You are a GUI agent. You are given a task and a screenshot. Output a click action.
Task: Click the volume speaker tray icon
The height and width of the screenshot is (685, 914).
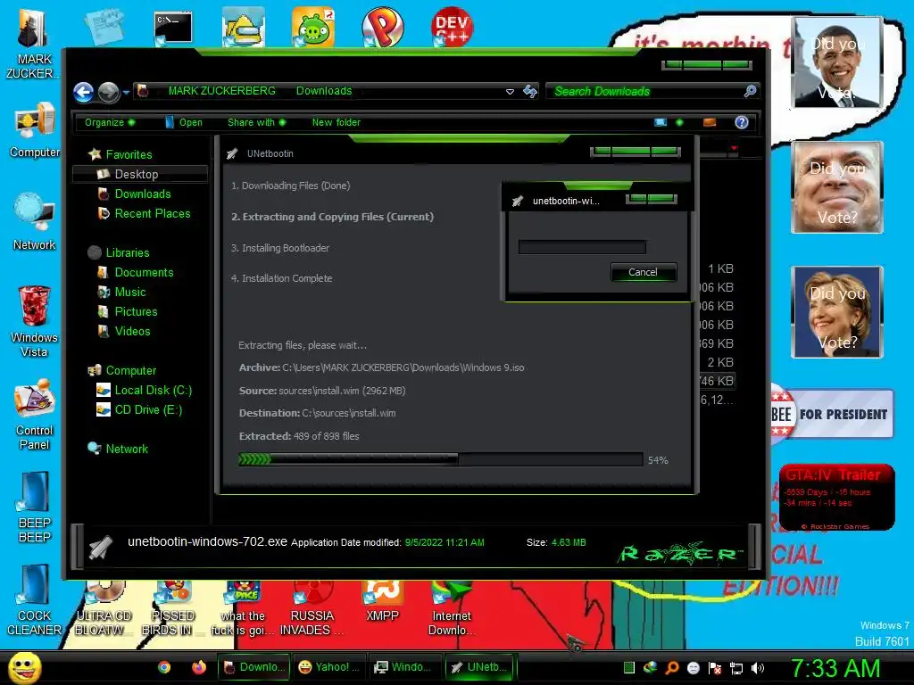pos(757,668)
